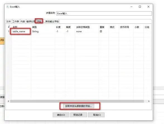Edit the 步骤名称 input field

pos(104,13)
